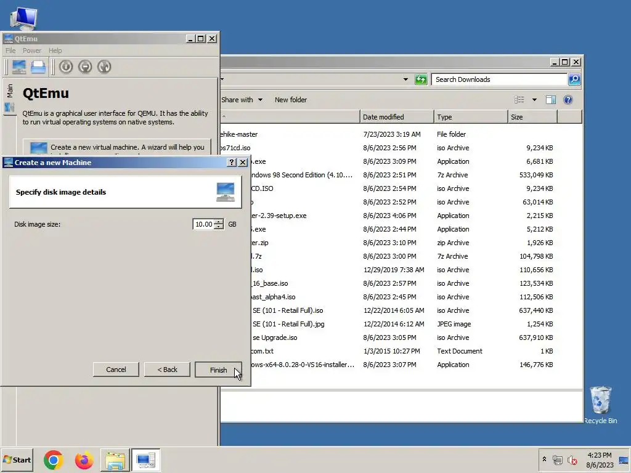Increase disk image size with up arrow
Viewport: 631px width, 473px height.
219,221
